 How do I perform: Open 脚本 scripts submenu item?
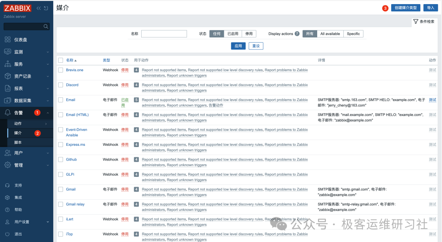[x=18, y=142]
